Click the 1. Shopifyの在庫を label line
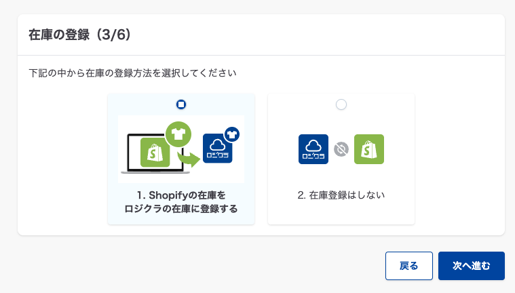Screen dimensions: 515x293 [181, 195]
